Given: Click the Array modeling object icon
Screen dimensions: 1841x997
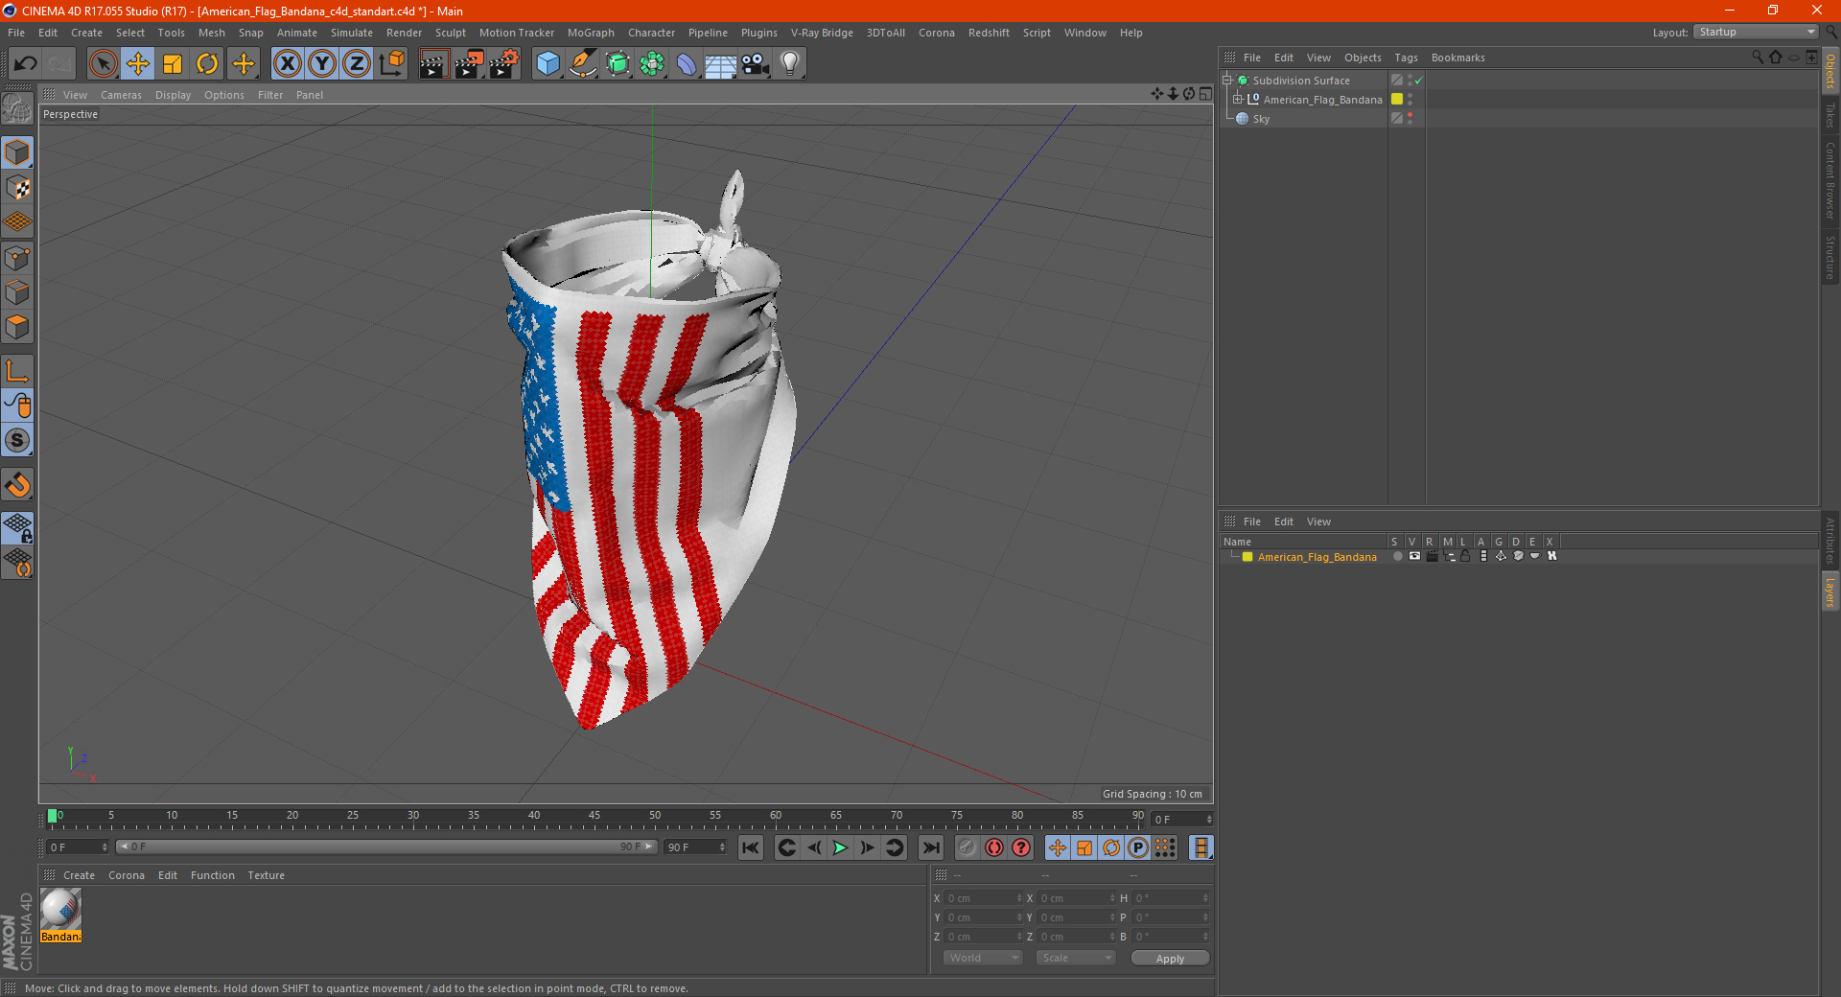Looking at the screenshot, I should [x=652, y=64].
